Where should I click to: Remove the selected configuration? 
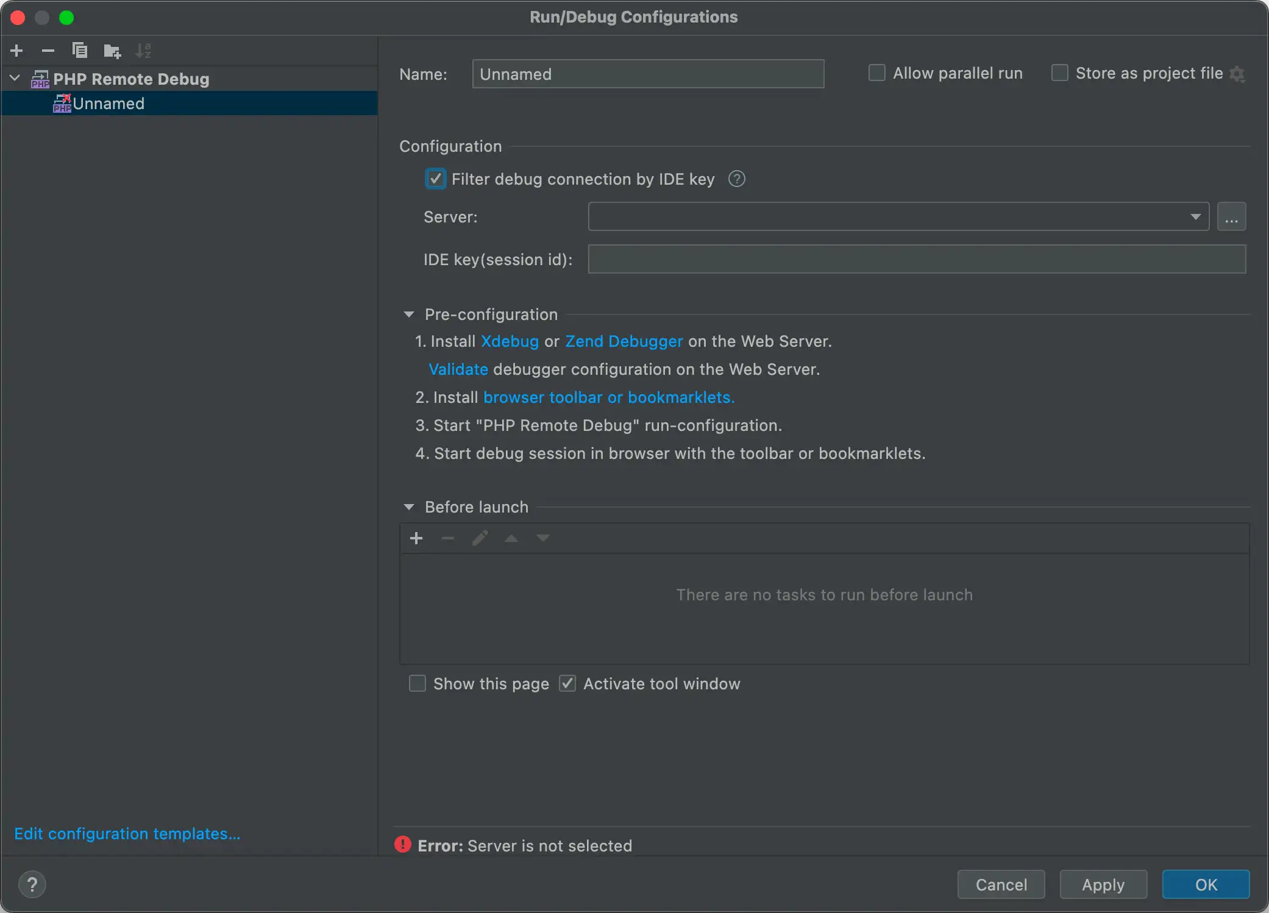pos(48,51)
